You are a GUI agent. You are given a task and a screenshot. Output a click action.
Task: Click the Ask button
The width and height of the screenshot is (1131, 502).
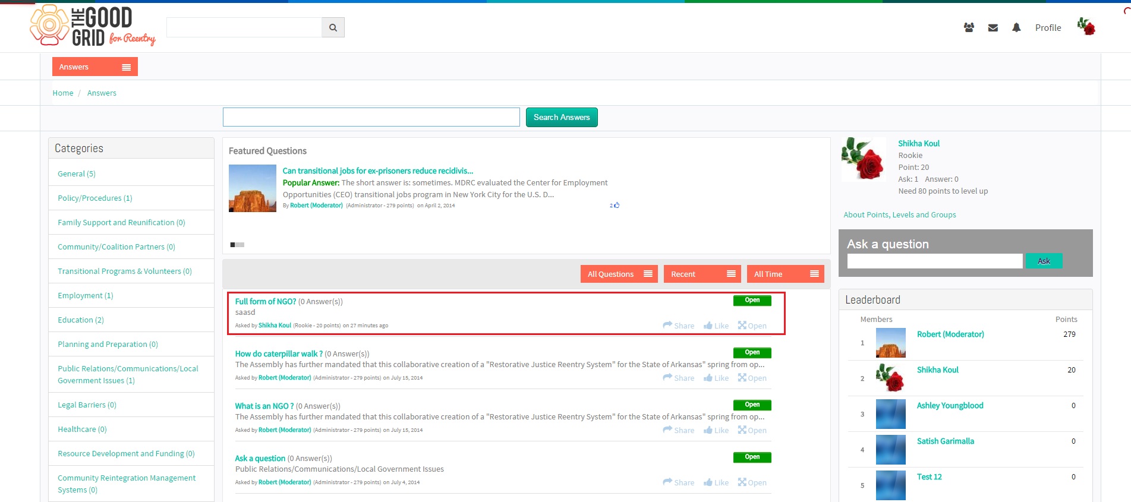[x=1044, y=261]
